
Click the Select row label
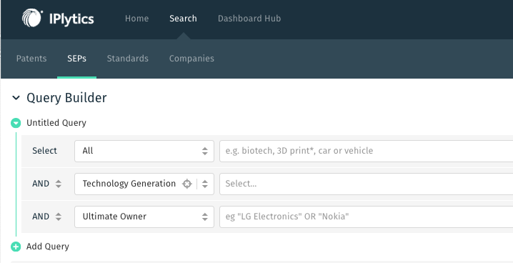coord(44,151)
